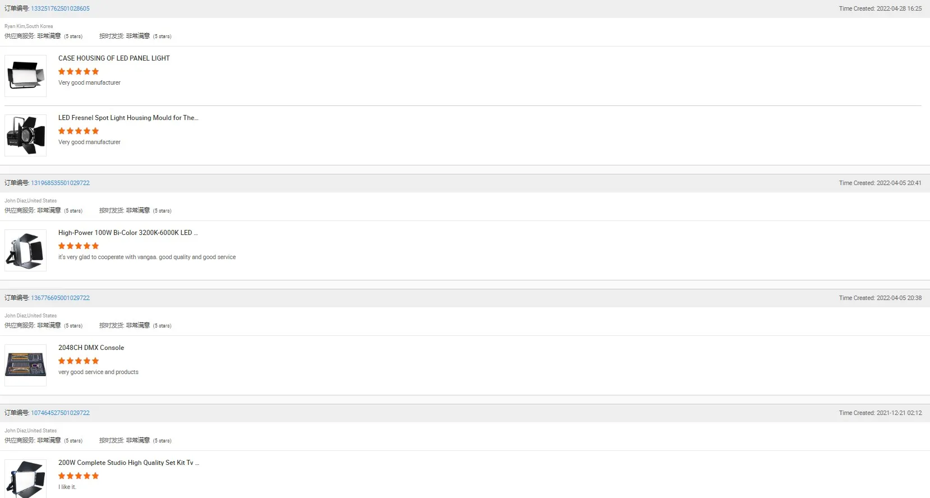The width and height of the screenshot is (930, 498).
Task: Click the Fresnel spot light product image
Action: 26,135
